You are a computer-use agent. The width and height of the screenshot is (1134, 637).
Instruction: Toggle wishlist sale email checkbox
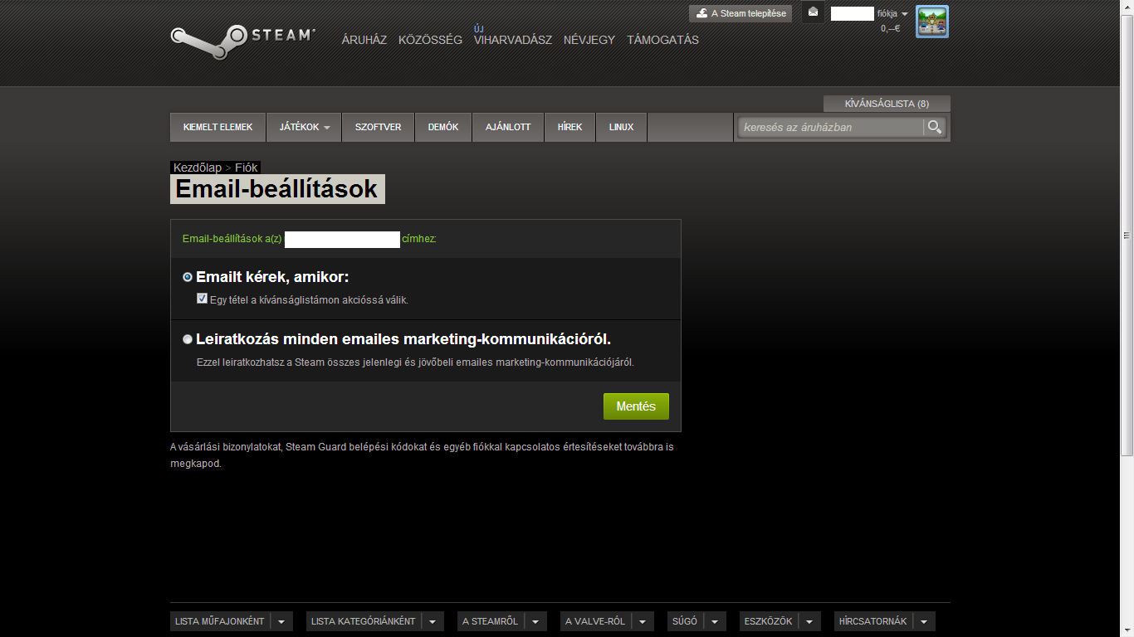[x=202, y=299]
